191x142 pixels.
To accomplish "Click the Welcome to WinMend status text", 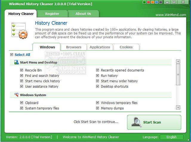I will tap(91, 137).
